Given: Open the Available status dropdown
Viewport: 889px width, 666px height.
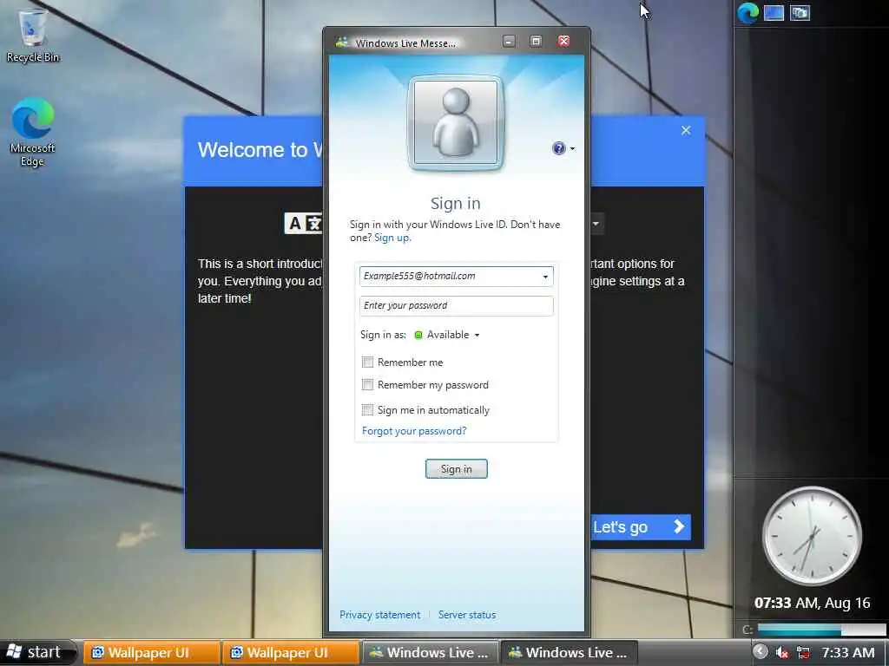Looking at the screenshot, I should point(477,336).
